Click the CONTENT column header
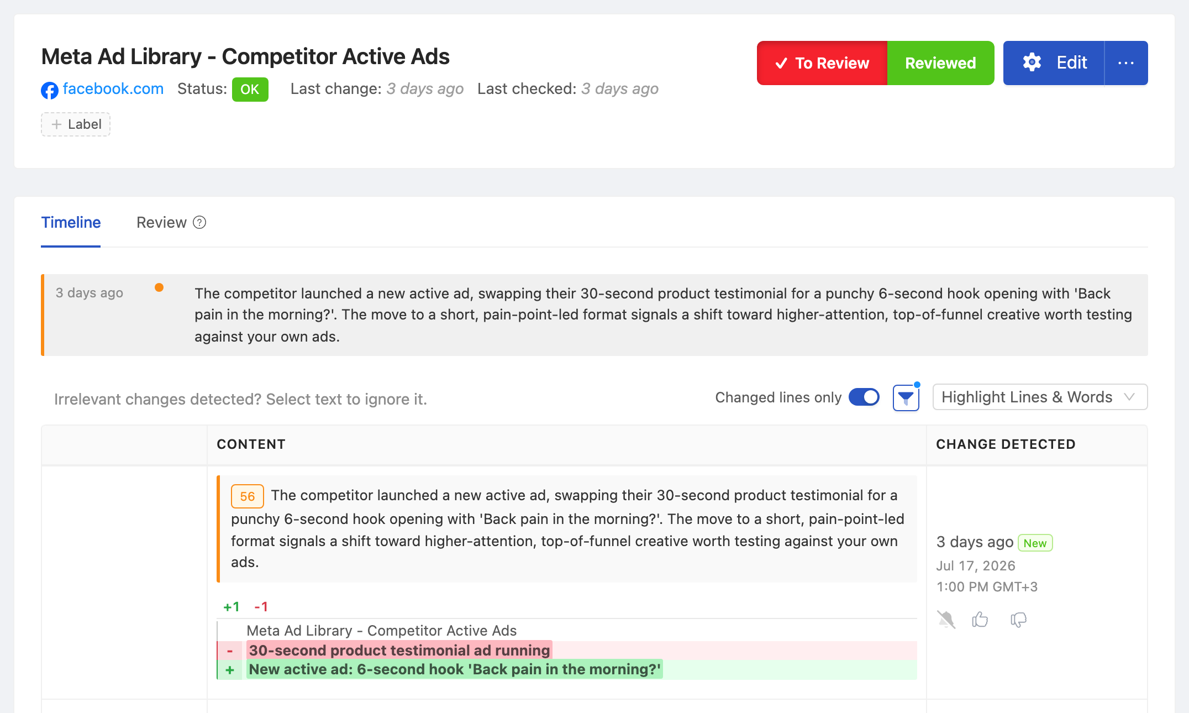The image size is (1189, 713). click(x=251, y=444)
